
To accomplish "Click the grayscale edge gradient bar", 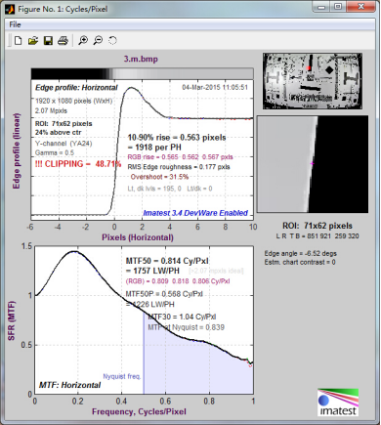I will (143, 73).
